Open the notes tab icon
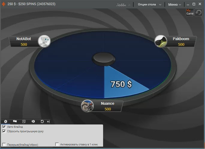This screenshot has height=149, width=205. (x=24, y=121)
